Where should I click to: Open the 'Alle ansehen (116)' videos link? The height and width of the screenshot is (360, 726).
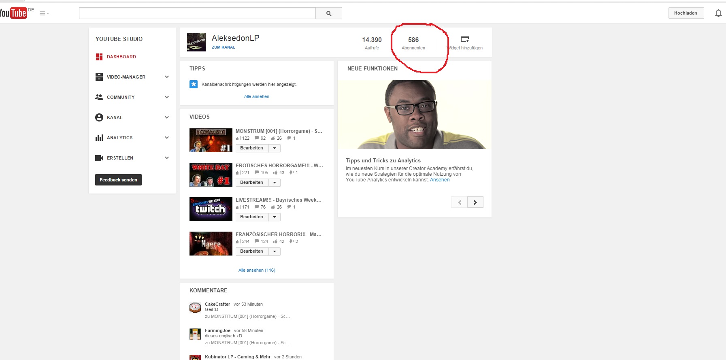tap(257, 270)
